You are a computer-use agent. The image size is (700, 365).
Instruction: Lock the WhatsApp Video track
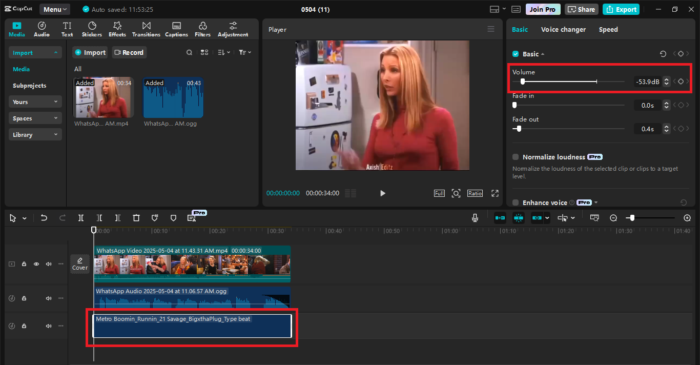[x=24, y=264]
